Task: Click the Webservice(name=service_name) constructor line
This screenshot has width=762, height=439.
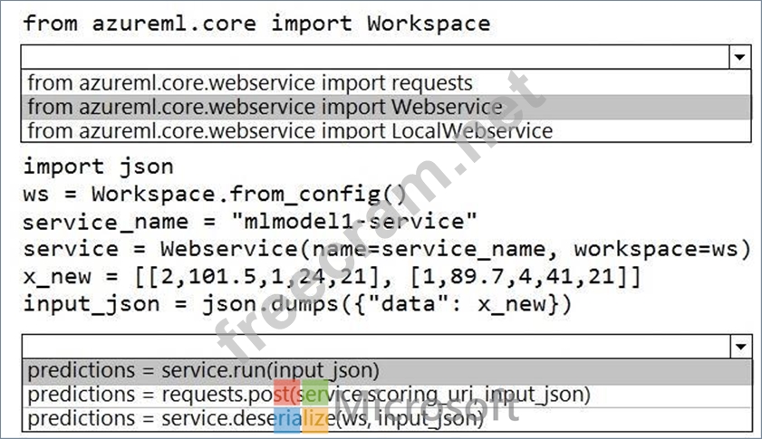Action: [x=387, y=249]
